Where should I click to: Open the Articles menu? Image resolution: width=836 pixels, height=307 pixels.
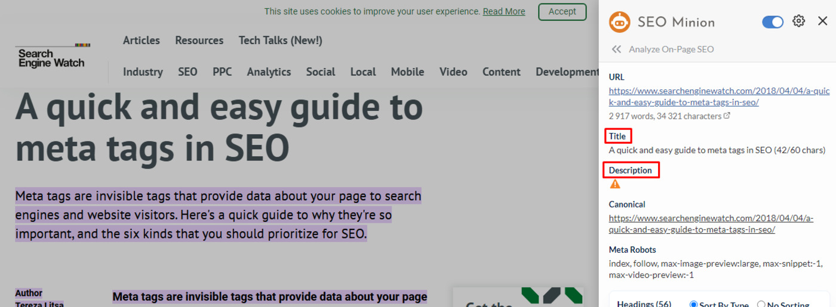[142, 41]
